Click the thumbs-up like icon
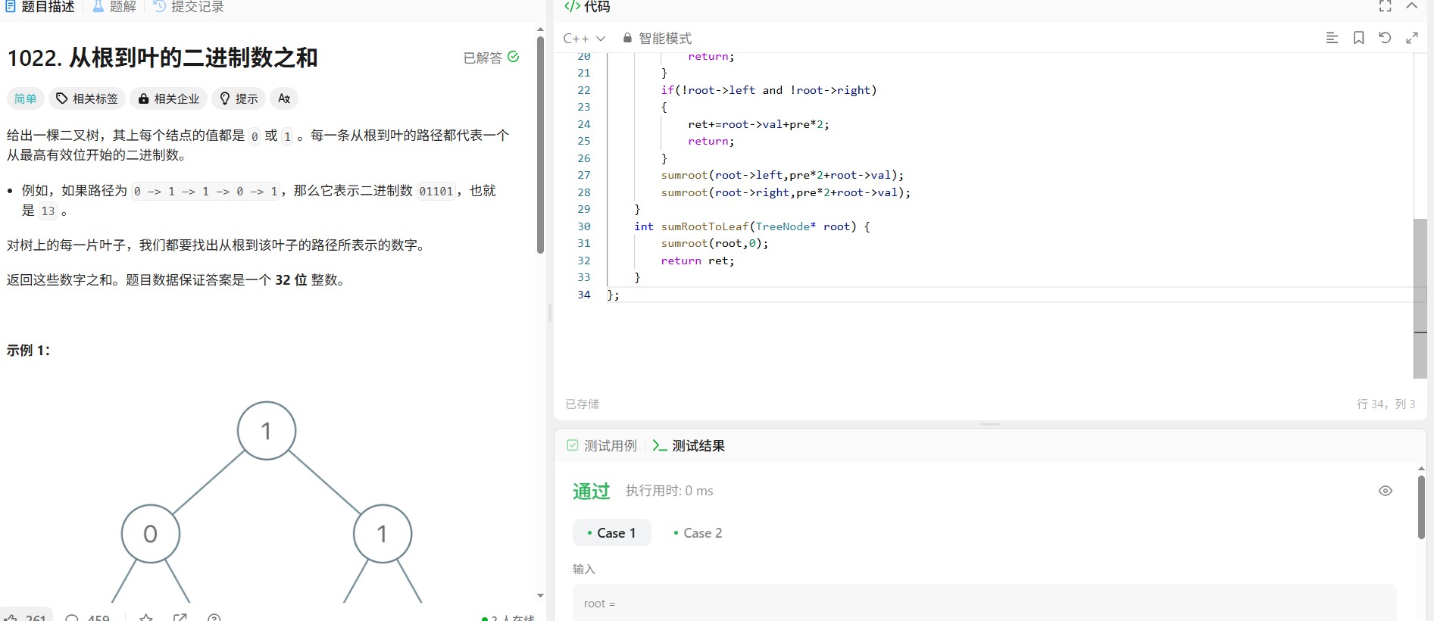The image size is (1434, 621). (x=11, y=618)
